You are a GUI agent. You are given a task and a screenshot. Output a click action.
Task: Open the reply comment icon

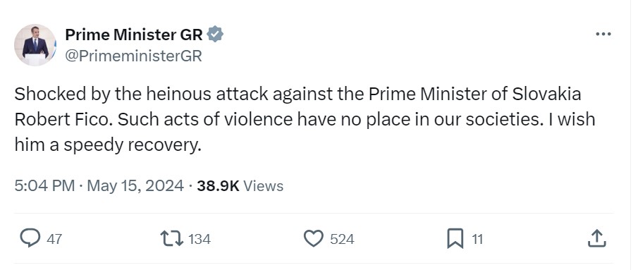(30, 239)
